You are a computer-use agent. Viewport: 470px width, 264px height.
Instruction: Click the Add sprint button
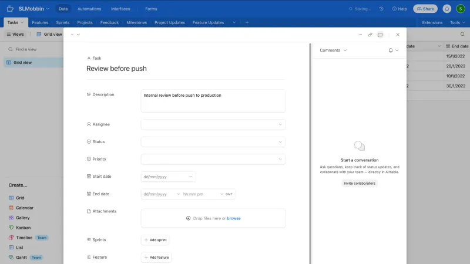[155, 240]
